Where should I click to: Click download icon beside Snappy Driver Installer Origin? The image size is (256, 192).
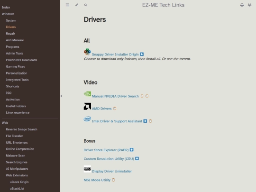(142, 54)
